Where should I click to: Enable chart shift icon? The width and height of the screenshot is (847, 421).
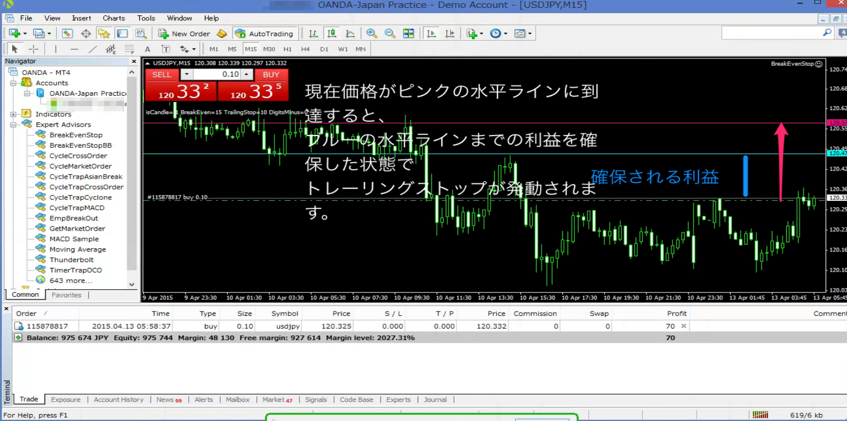point(450,33)
